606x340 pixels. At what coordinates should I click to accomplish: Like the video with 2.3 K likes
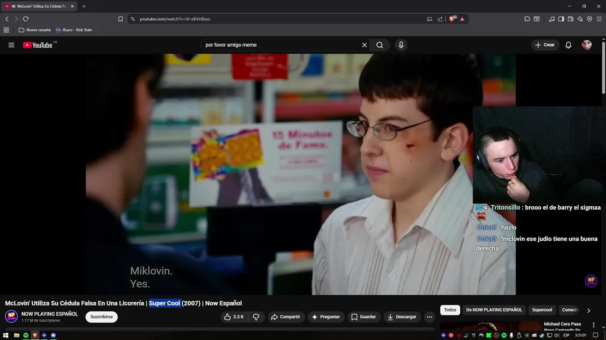point(234,317)
